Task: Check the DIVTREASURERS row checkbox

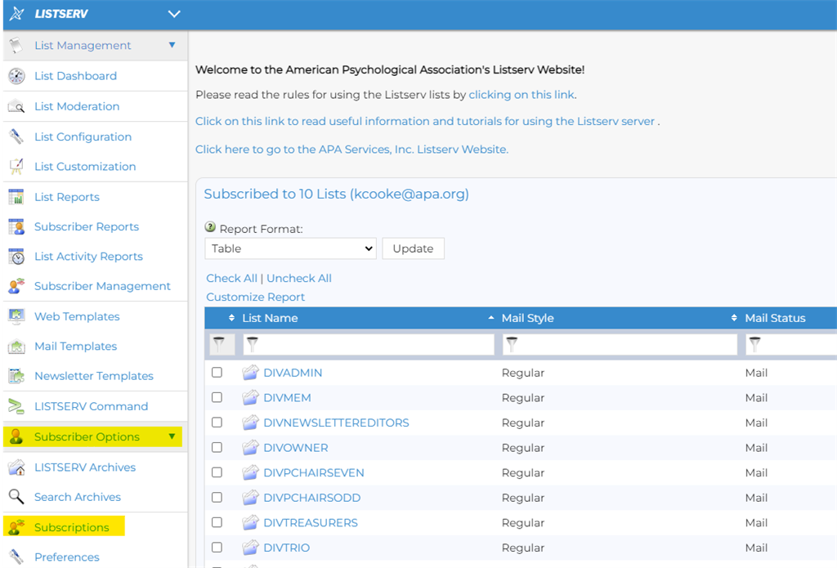Action: pos(217,522)
